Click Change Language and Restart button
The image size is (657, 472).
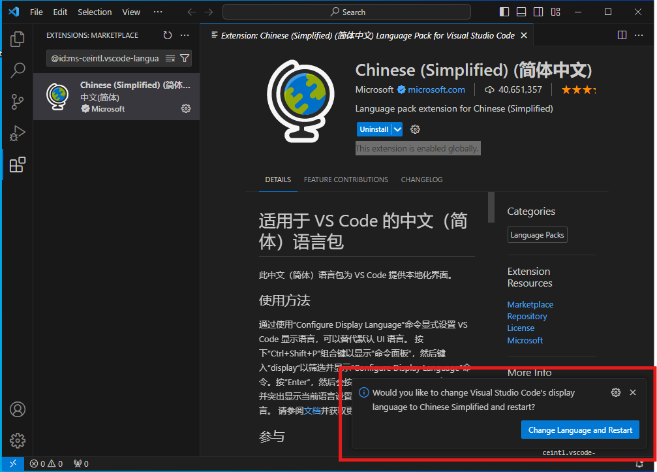pos(580,430)
